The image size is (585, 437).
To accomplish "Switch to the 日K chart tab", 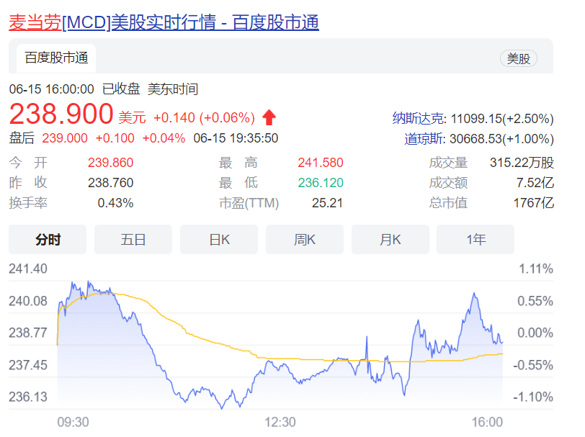I will pos(219,240).
